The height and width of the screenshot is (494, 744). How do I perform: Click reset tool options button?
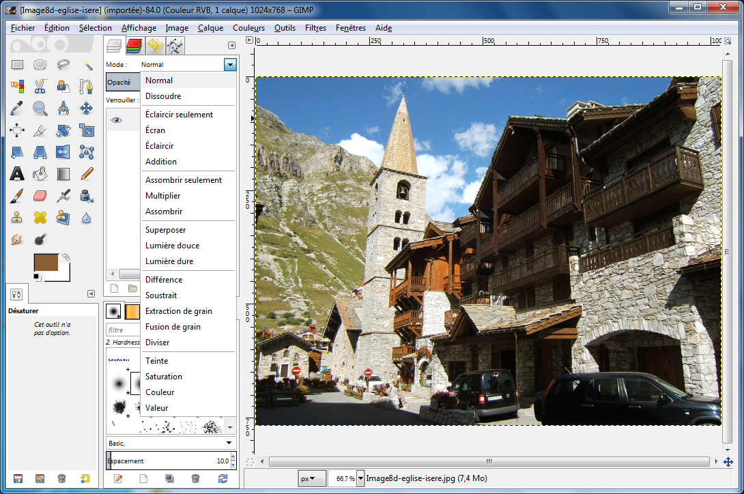85,479
